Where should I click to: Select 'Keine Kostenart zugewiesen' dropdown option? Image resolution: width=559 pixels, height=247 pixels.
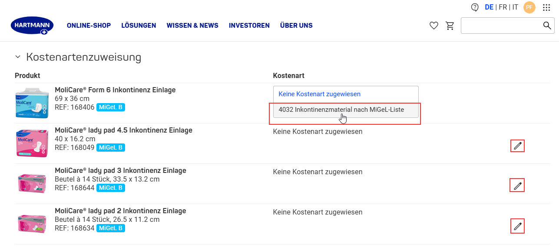coord(346,94)
